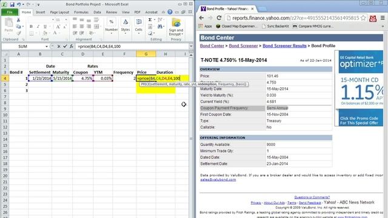Expand the Name Box dropdown showing SUM

(47, 46)
